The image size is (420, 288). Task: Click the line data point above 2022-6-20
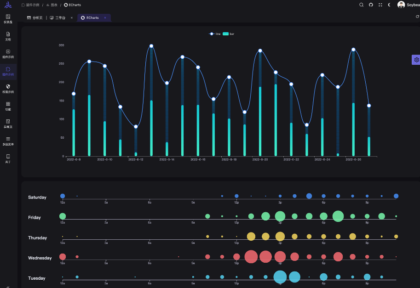pos(260,51)
